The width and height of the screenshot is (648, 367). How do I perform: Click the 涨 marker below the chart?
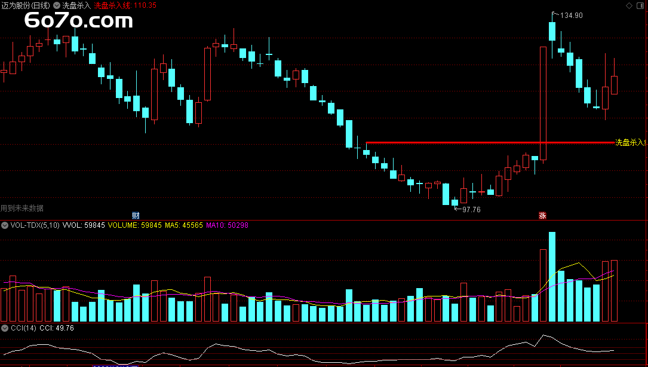[x=543, y=215]
